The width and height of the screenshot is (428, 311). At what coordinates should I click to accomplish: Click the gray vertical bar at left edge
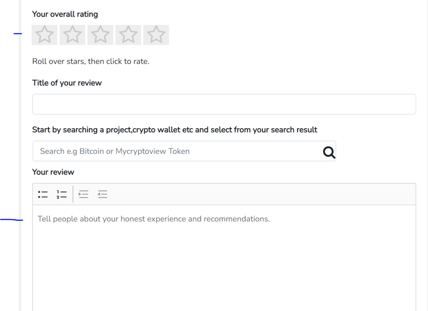pos(20,156)
